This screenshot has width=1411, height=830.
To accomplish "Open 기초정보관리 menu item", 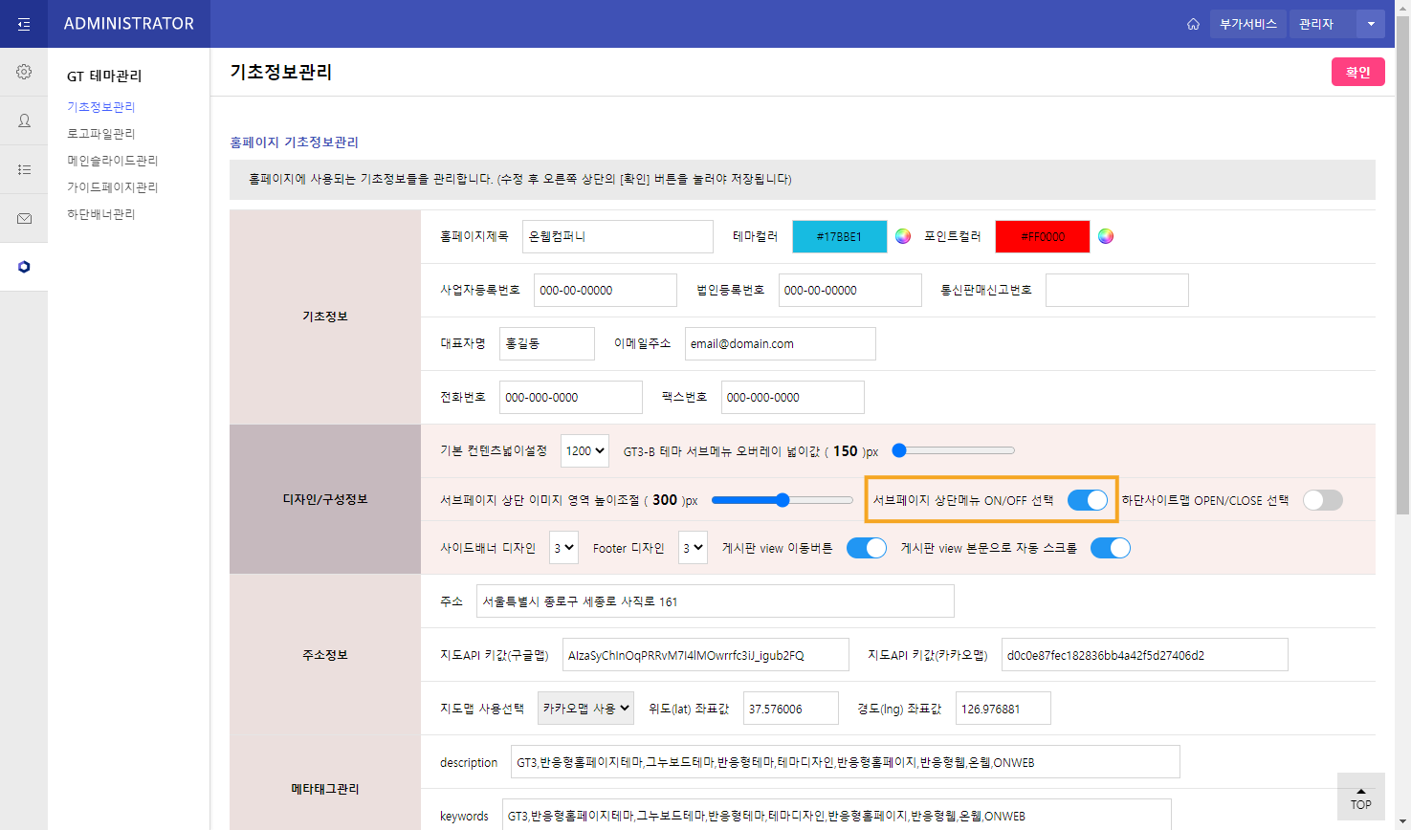I will [x=100, y=107].
